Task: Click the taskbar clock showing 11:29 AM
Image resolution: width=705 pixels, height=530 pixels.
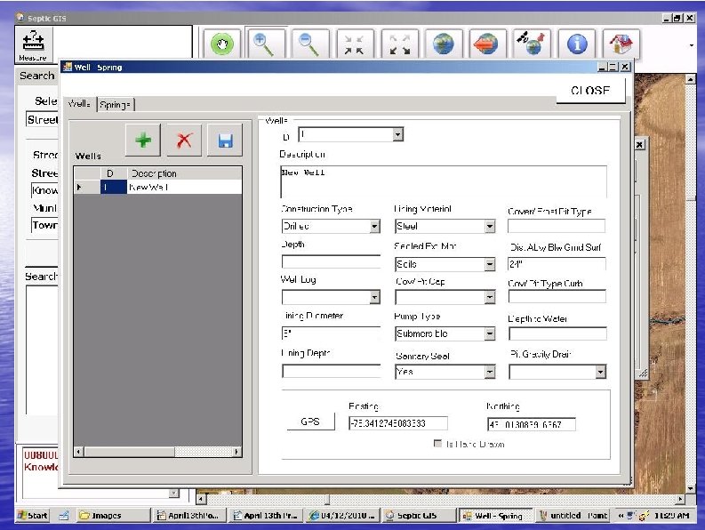Action: (x=672, y=516)
